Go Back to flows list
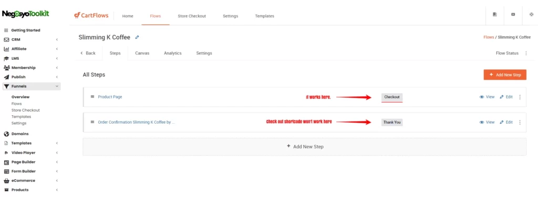The height and width of the screenshot is (197, 538). 88,53
